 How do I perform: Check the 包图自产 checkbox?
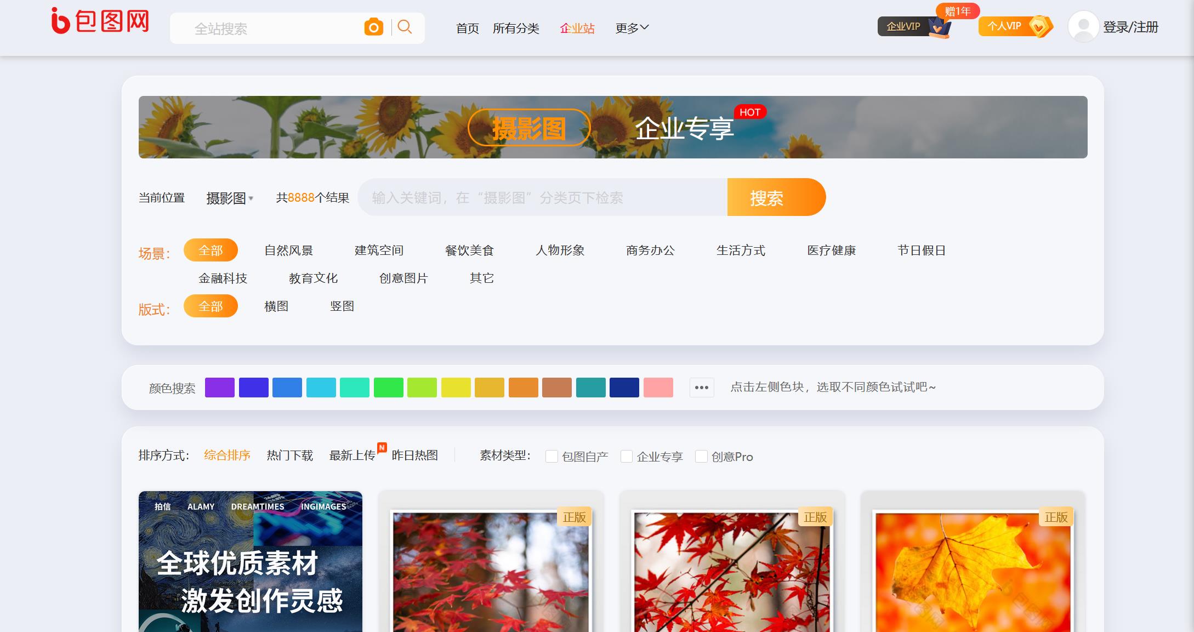tap(551, 456)
